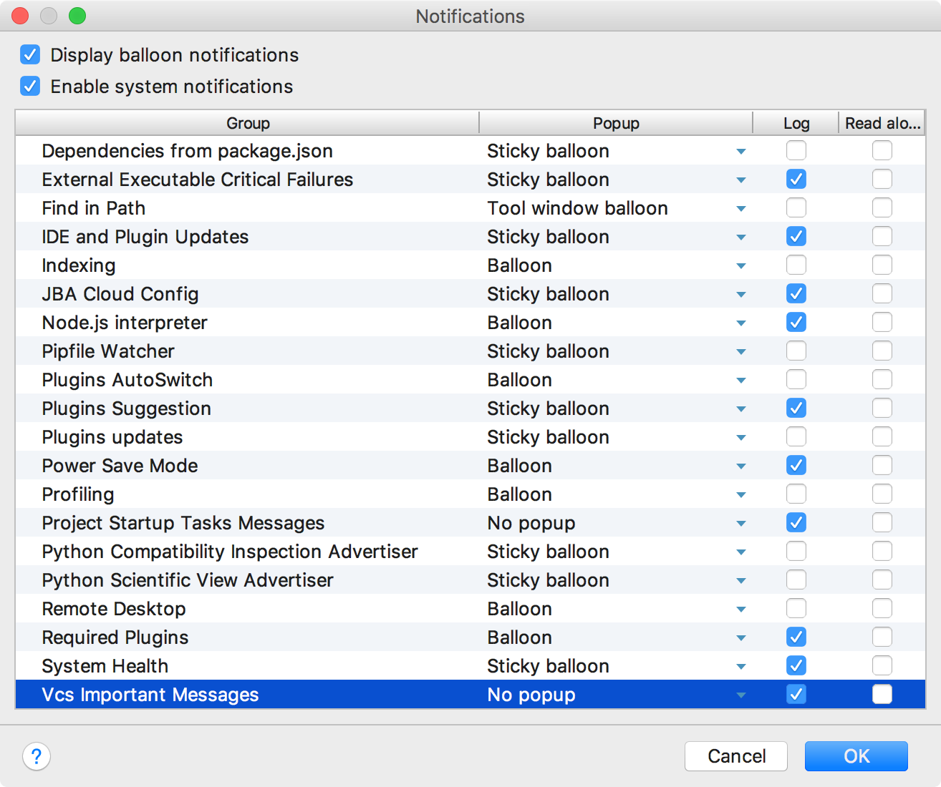941x787 pixels.
Task: Open the help question mark icon
Action: tap(36, 756)
